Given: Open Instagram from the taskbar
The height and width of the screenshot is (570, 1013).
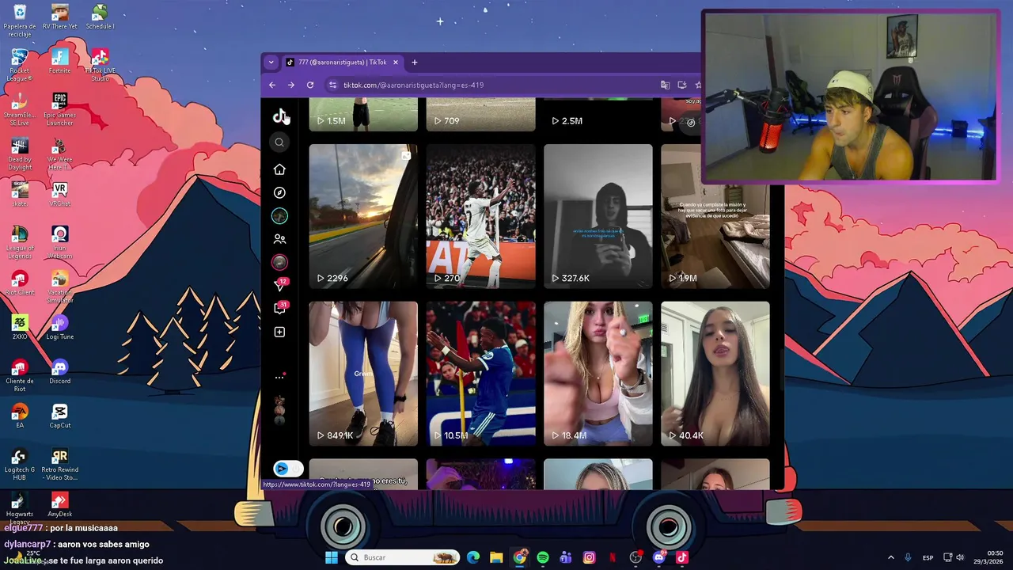Looking at the screenshot, I should click(589, 557).
